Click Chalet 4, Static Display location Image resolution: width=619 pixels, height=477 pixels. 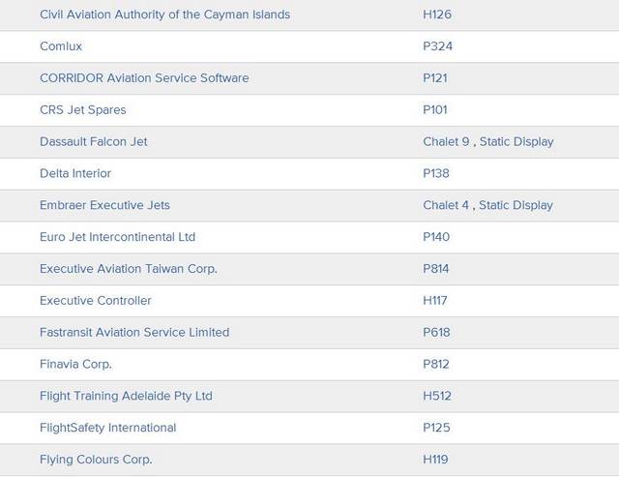tap(487, 206)
